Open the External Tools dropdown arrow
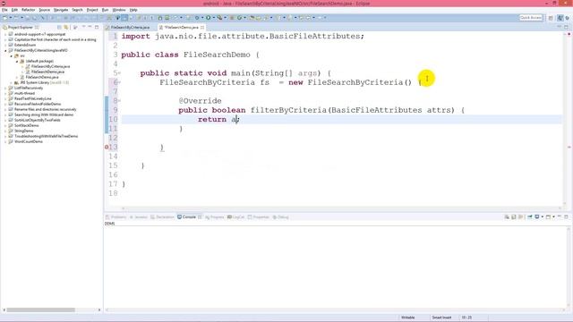Screen dimensions: 573x322 click(225, 18)
